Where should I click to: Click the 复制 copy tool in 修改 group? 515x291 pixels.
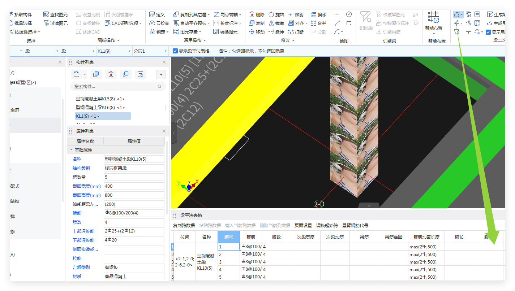[257, 23]
